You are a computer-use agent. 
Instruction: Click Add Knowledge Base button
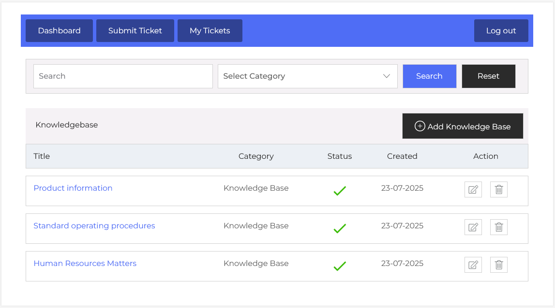coord(463,126)
